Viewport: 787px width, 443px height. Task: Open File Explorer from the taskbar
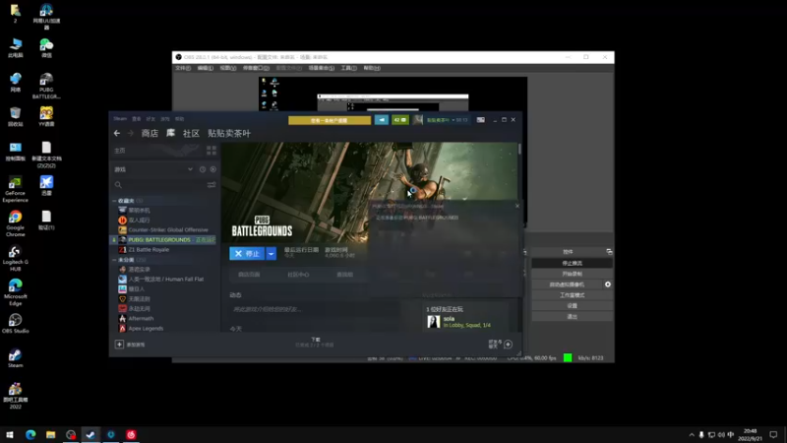pos(51,434)
